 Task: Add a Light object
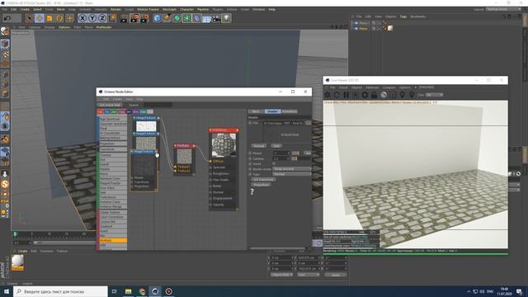pos(226,18)
